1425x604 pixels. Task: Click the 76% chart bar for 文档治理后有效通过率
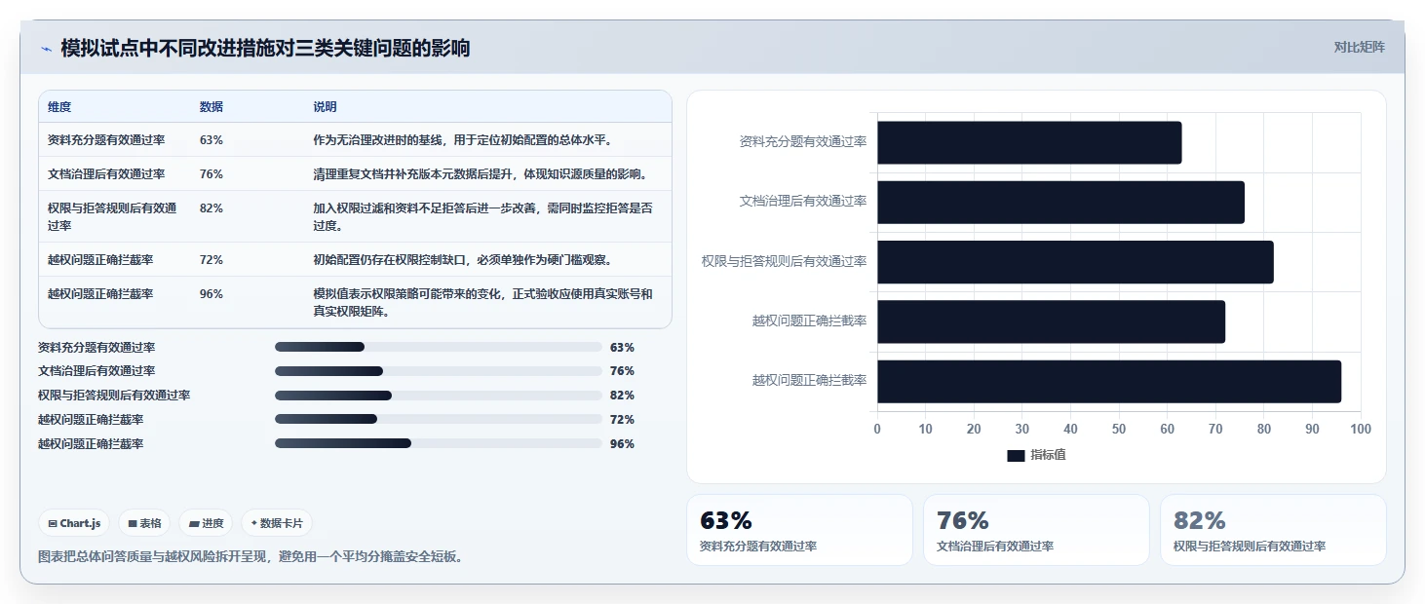(1060, 202)
